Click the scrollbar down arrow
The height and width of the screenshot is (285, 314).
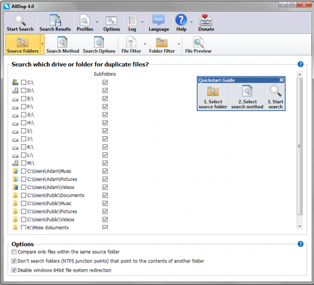[x=299, y=227]
